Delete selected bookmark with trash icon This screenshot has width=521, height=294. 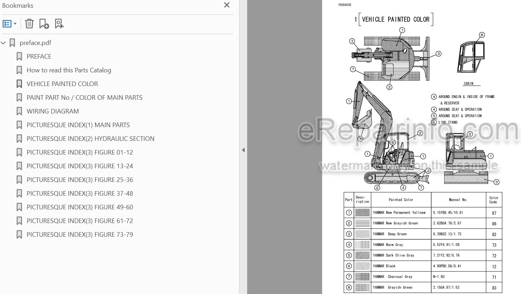point(29,24)
